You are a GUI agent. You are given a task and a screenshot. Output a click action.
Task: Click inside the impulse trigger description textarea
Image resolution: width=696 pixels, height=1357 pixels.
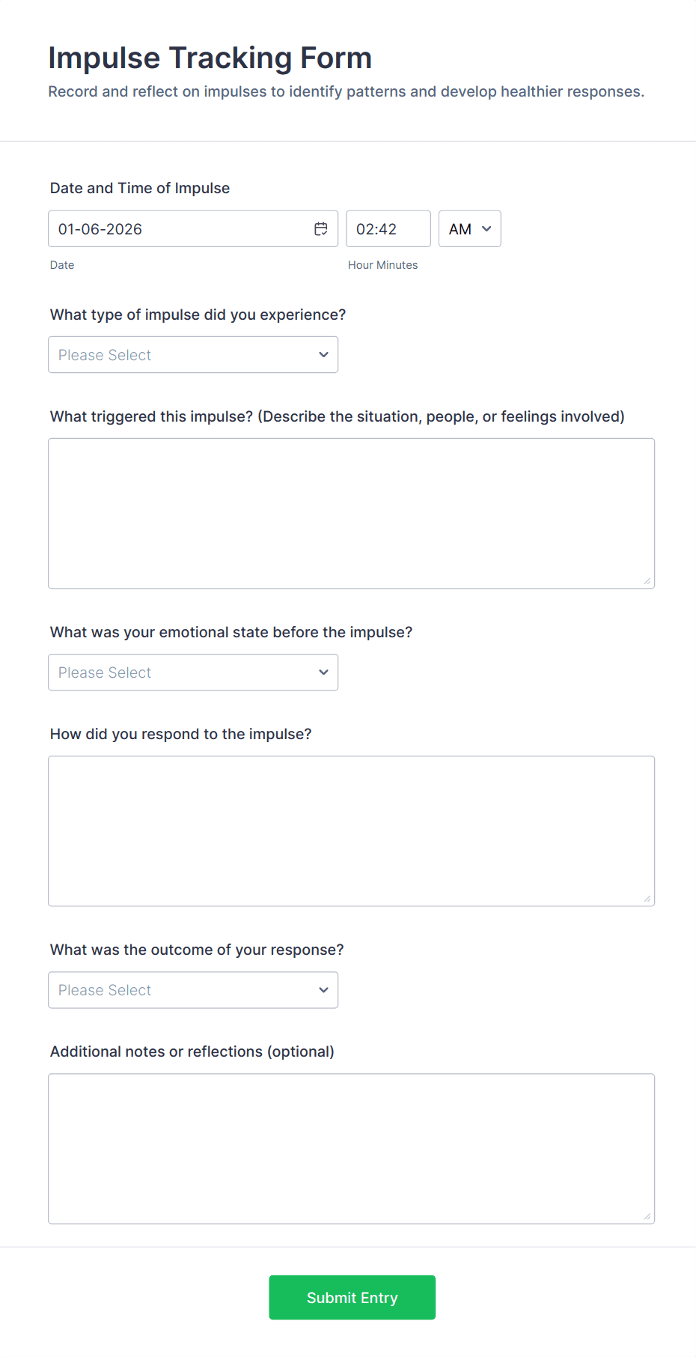(x=352, y=513)
